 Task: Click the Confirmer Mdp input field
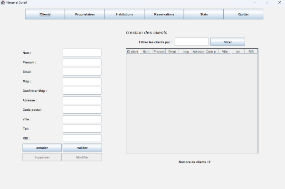[x=82, y=90]
